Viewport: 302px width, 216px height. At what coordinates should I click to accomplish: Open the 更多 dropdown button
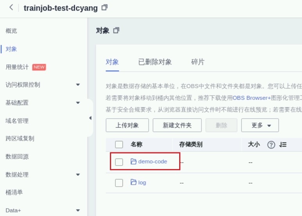point(260,125)
